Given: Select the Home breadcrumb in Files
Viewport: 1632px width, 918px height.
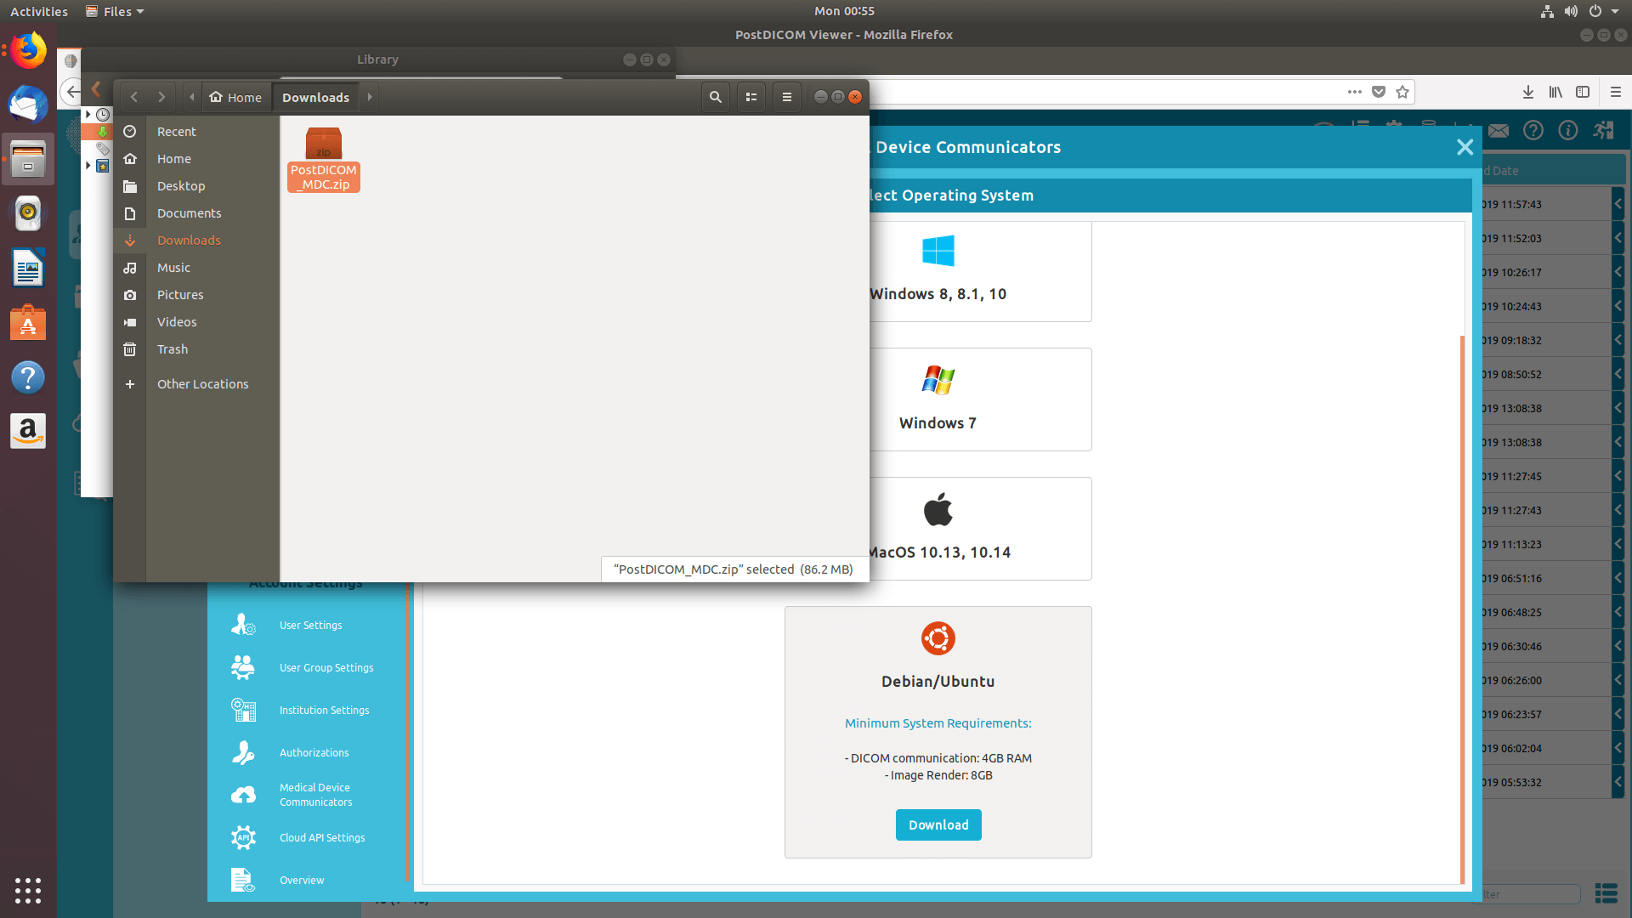Looking at the screenshot, I should 235,97.
